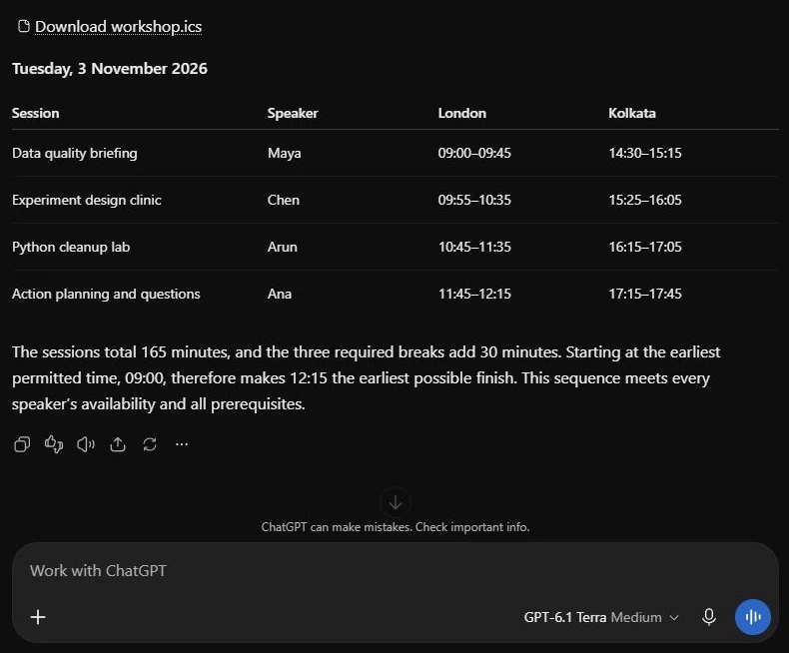The width and height of the screenshot is (789, 653).
Task: Jump to bottom with the down-arrow button
Action: point(395,502)
